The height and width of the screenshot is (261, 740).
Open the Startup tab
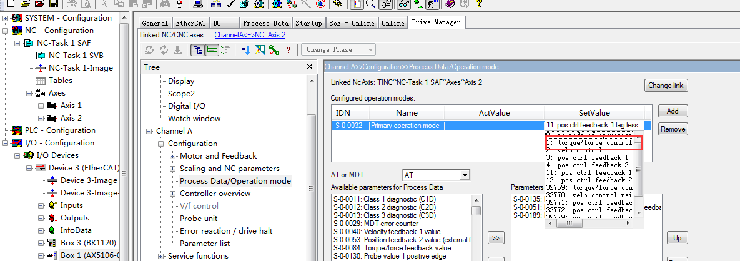(x=308, y=23)
